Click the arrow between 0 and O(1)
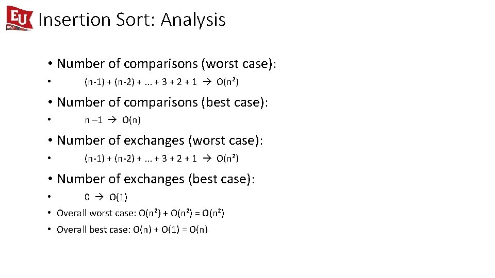This screenshot has height=278, width=495. (100, 197)
